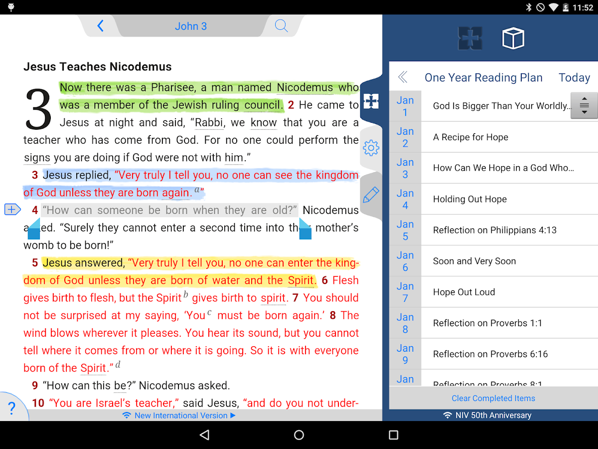
Task: Mark Jan 7 date cell completed
Action: (405, 292)
